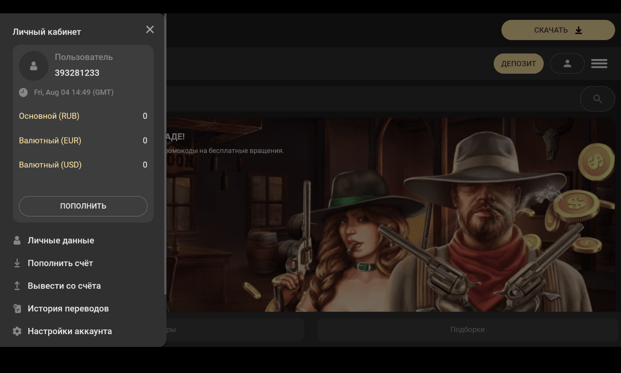
Task: Select the Валютный (USD) account
Action: tap(50, 165)
